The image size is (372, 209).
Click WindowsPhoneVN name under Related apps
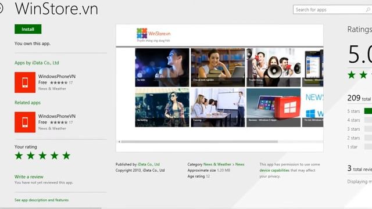click(57, 116)
